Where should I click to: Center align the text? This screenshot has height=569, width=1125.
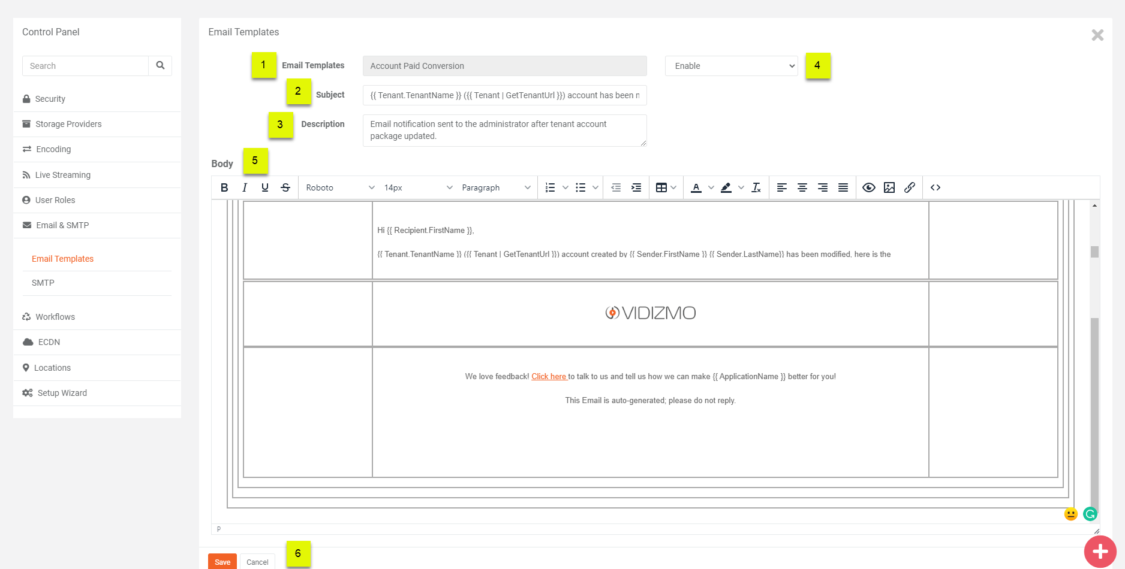click(802, 187)
